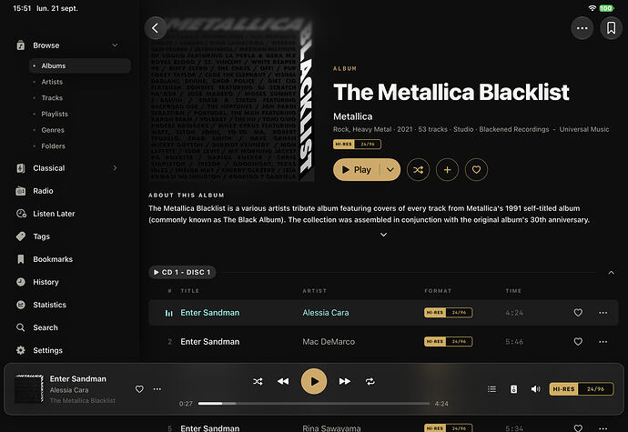Collapse the CD 1 disc section
Image resolution: width=628 pixels, height=432 pixels.
coord(612,273)
